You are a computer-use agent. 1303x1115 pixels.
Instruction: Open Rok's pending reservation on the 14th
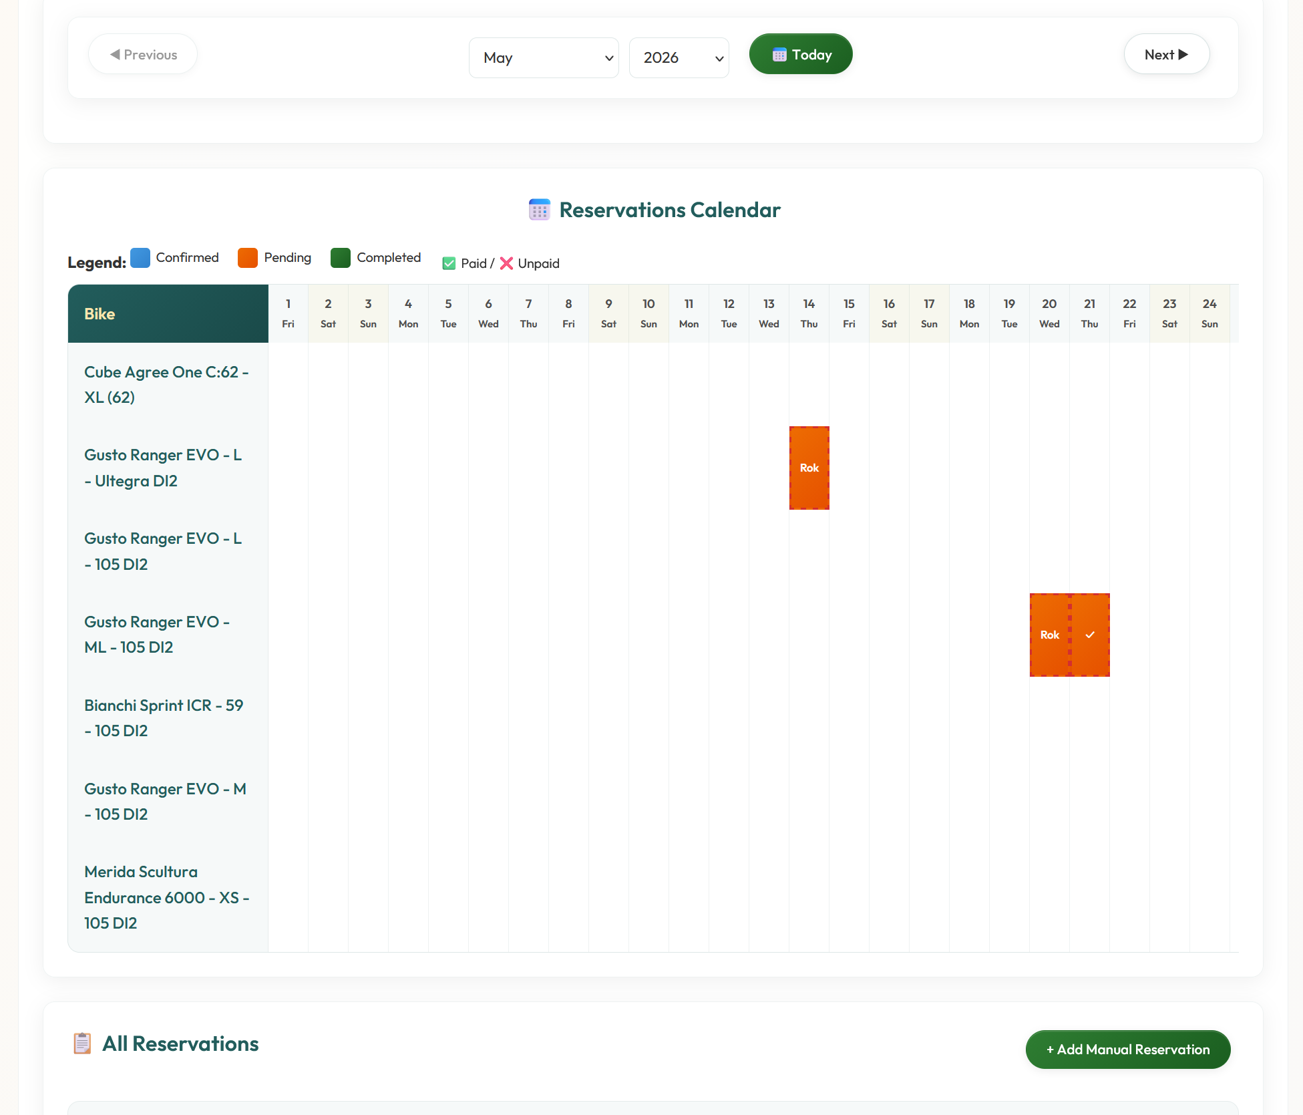click(x=809, y=468)
